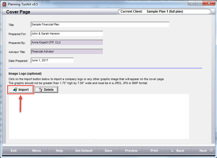Go Back to the previous page
The image size is (217, 158).
click(178, 151)
